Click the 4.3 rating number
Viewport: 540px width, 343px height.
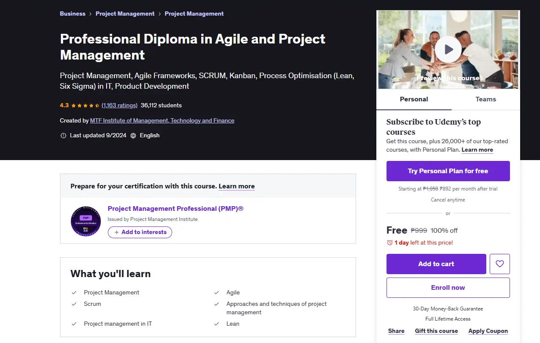[x=64, y=105]
